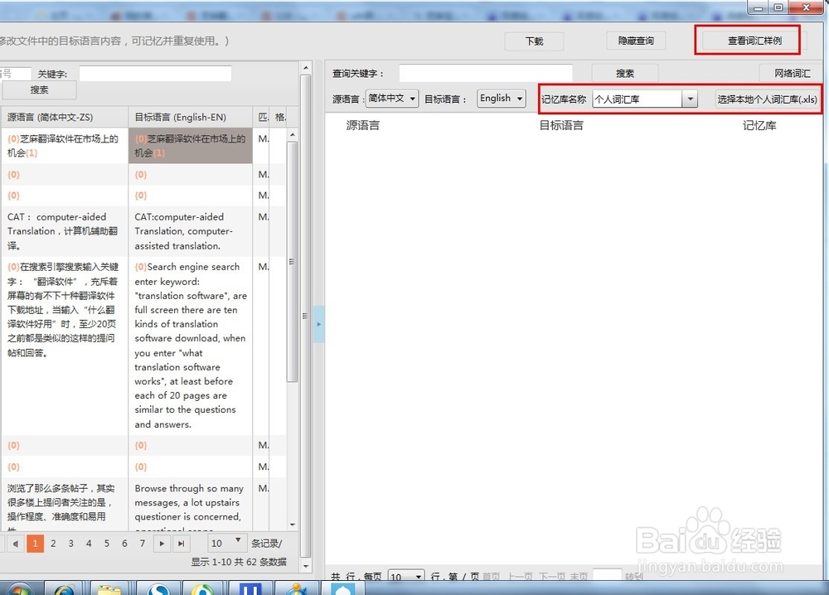
Task: Open Internet Explorer from the taskbar
Action: pos(65,588)
